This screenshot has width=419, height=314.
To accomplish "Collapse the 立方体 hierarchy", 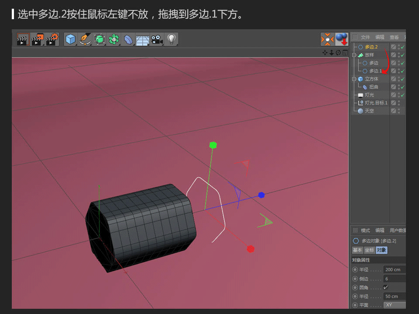I will (354, 79).
